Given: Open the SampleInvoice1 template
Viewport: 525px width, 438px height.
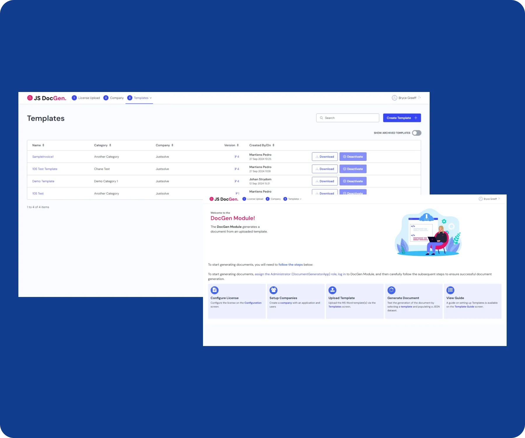Looking at the screenshot, I should click(x=43, y=157).
